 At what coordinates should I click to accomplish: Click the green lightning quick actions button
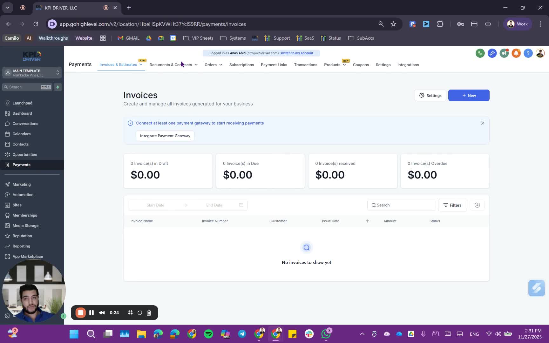[x=58, y=87]
